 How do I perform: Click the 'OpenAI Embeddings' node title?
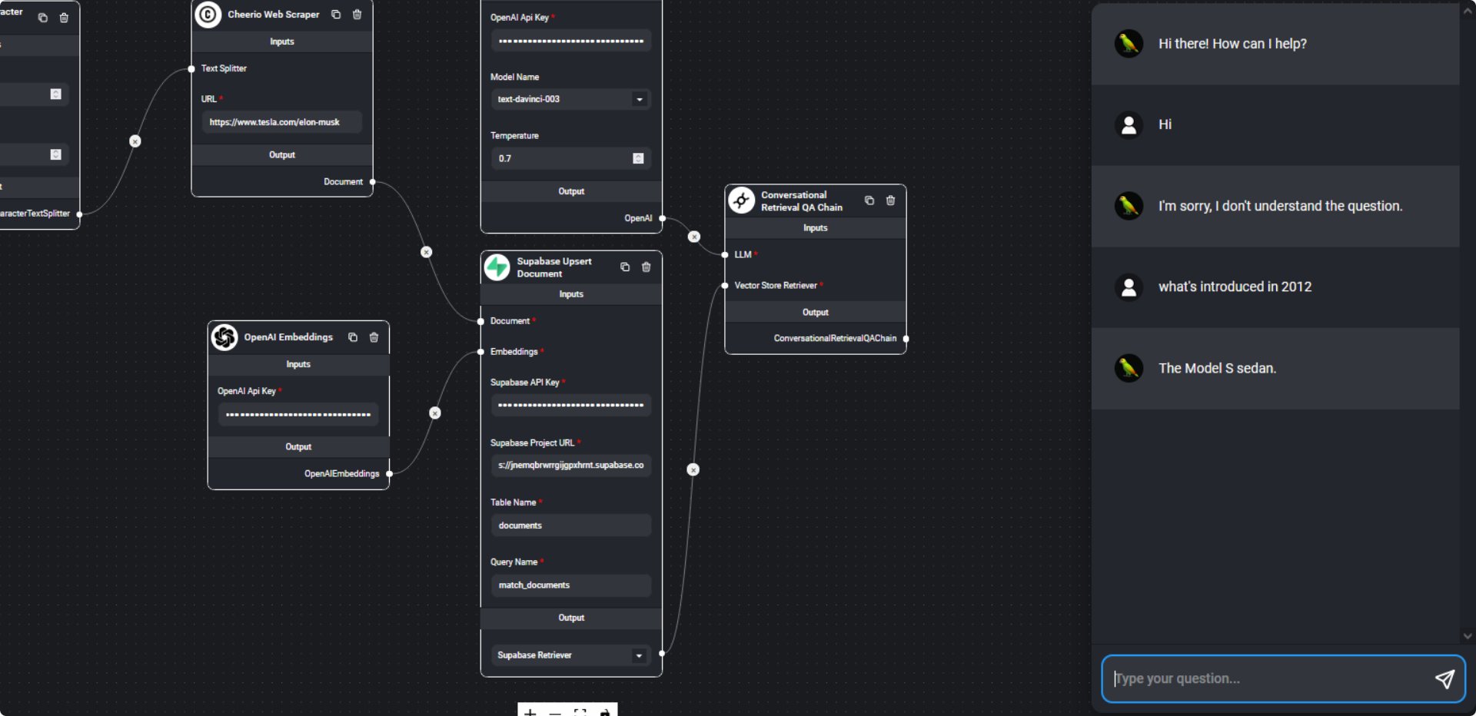point(288,337)
